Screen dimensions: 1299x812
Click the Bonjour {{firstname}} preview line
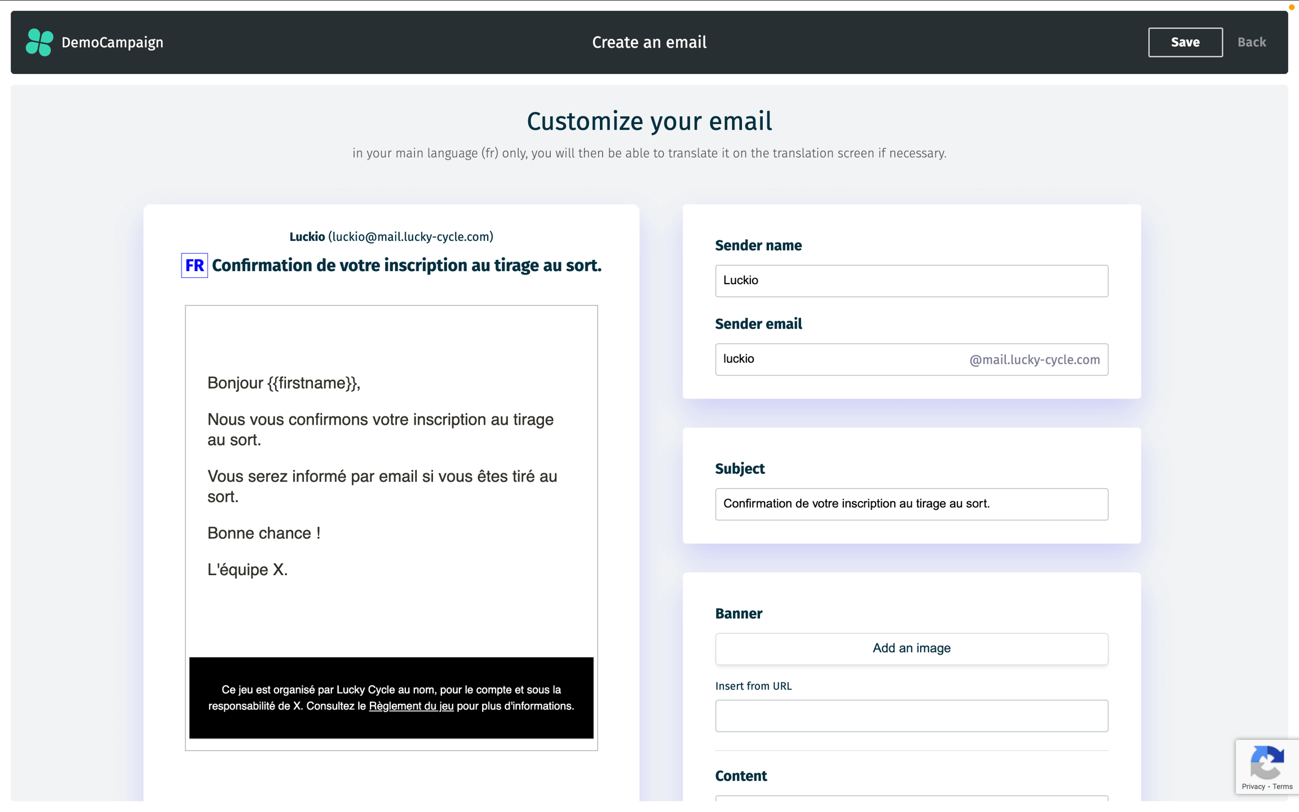click(x=284, y=383)
